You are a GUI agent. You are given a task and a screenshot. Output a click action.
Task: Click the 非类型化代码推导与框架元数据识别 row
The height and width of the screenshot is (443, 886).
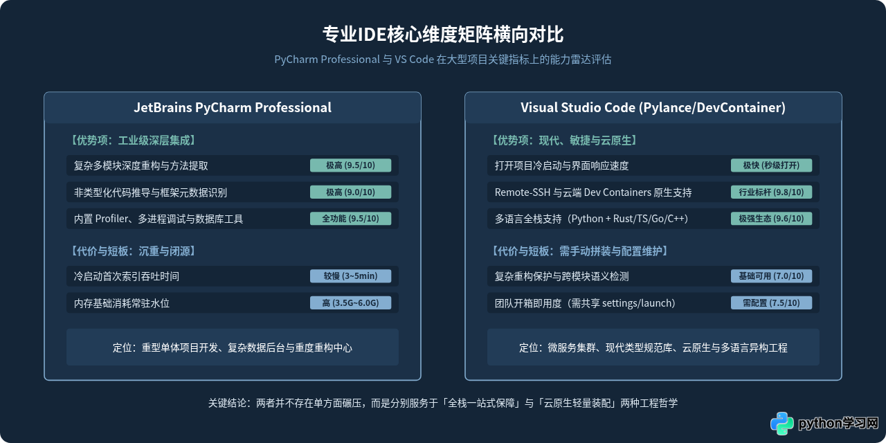point(233,192)
